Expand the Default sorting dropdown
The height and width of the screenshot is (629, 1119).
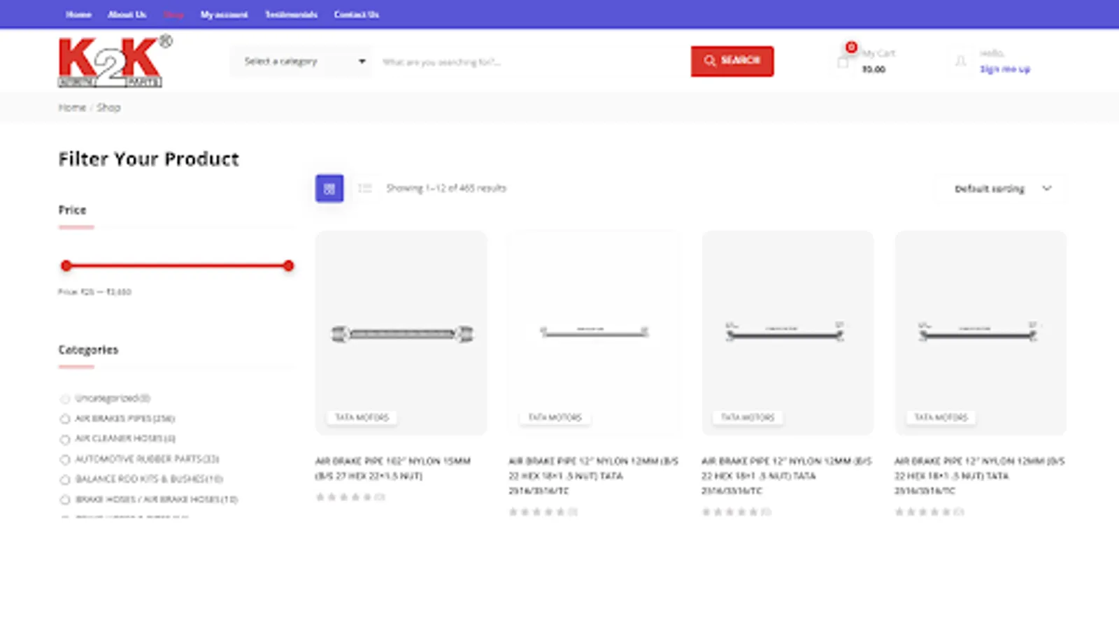[1002, 189]
